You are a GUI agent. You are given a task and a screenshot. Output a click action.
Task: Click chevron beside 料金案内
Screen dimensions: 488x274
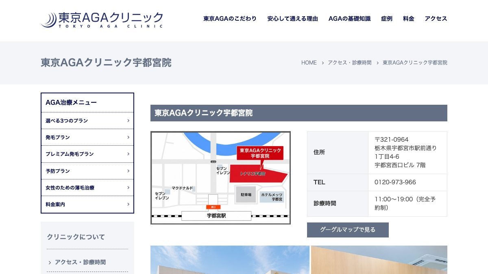click(x=128, y=204)
